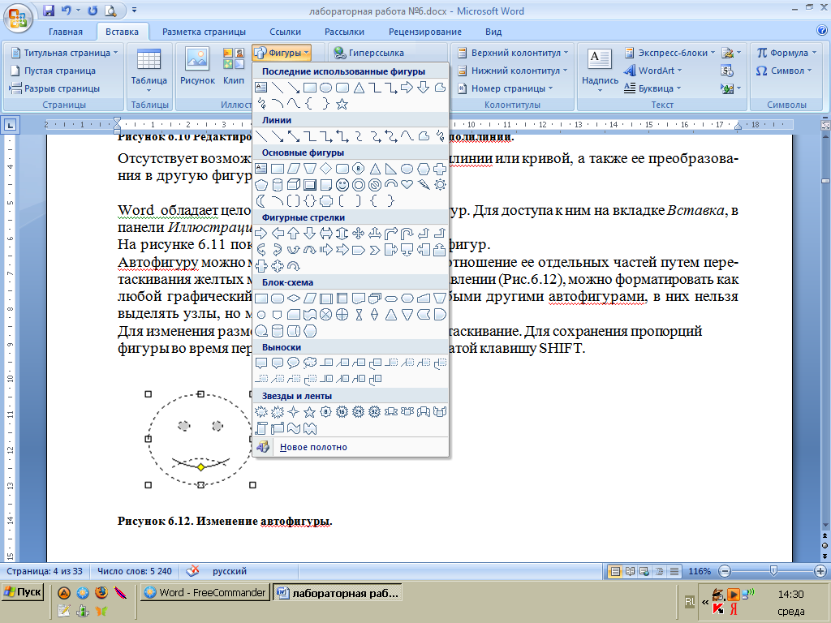This screenshot has width=831, height=623.
Task: Open the Номер страницы dropdown
Action: click(x=506, y=88)
